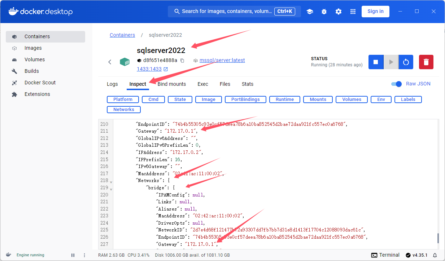Image resolution: width=445 pixels, height=261 pixels.
Task: Toggle the Raw JSON switch
Action: [x=397, y=84]
